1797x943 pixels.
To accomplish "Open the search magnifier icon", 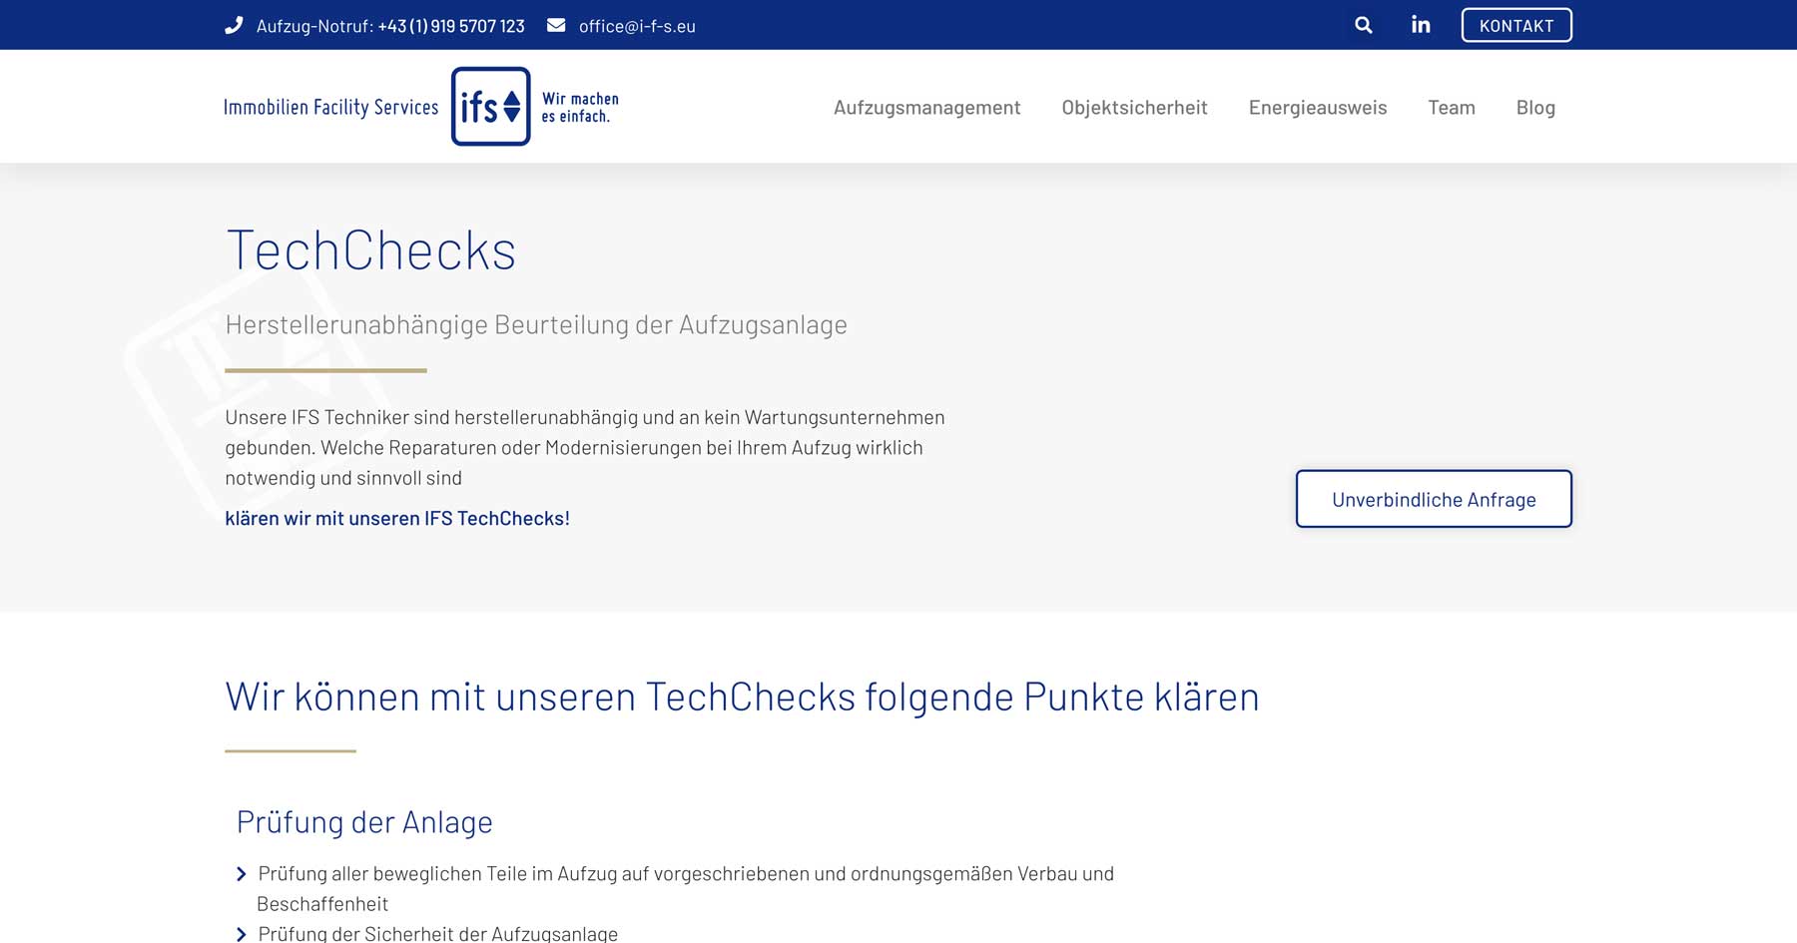I will click(1364, 25).
